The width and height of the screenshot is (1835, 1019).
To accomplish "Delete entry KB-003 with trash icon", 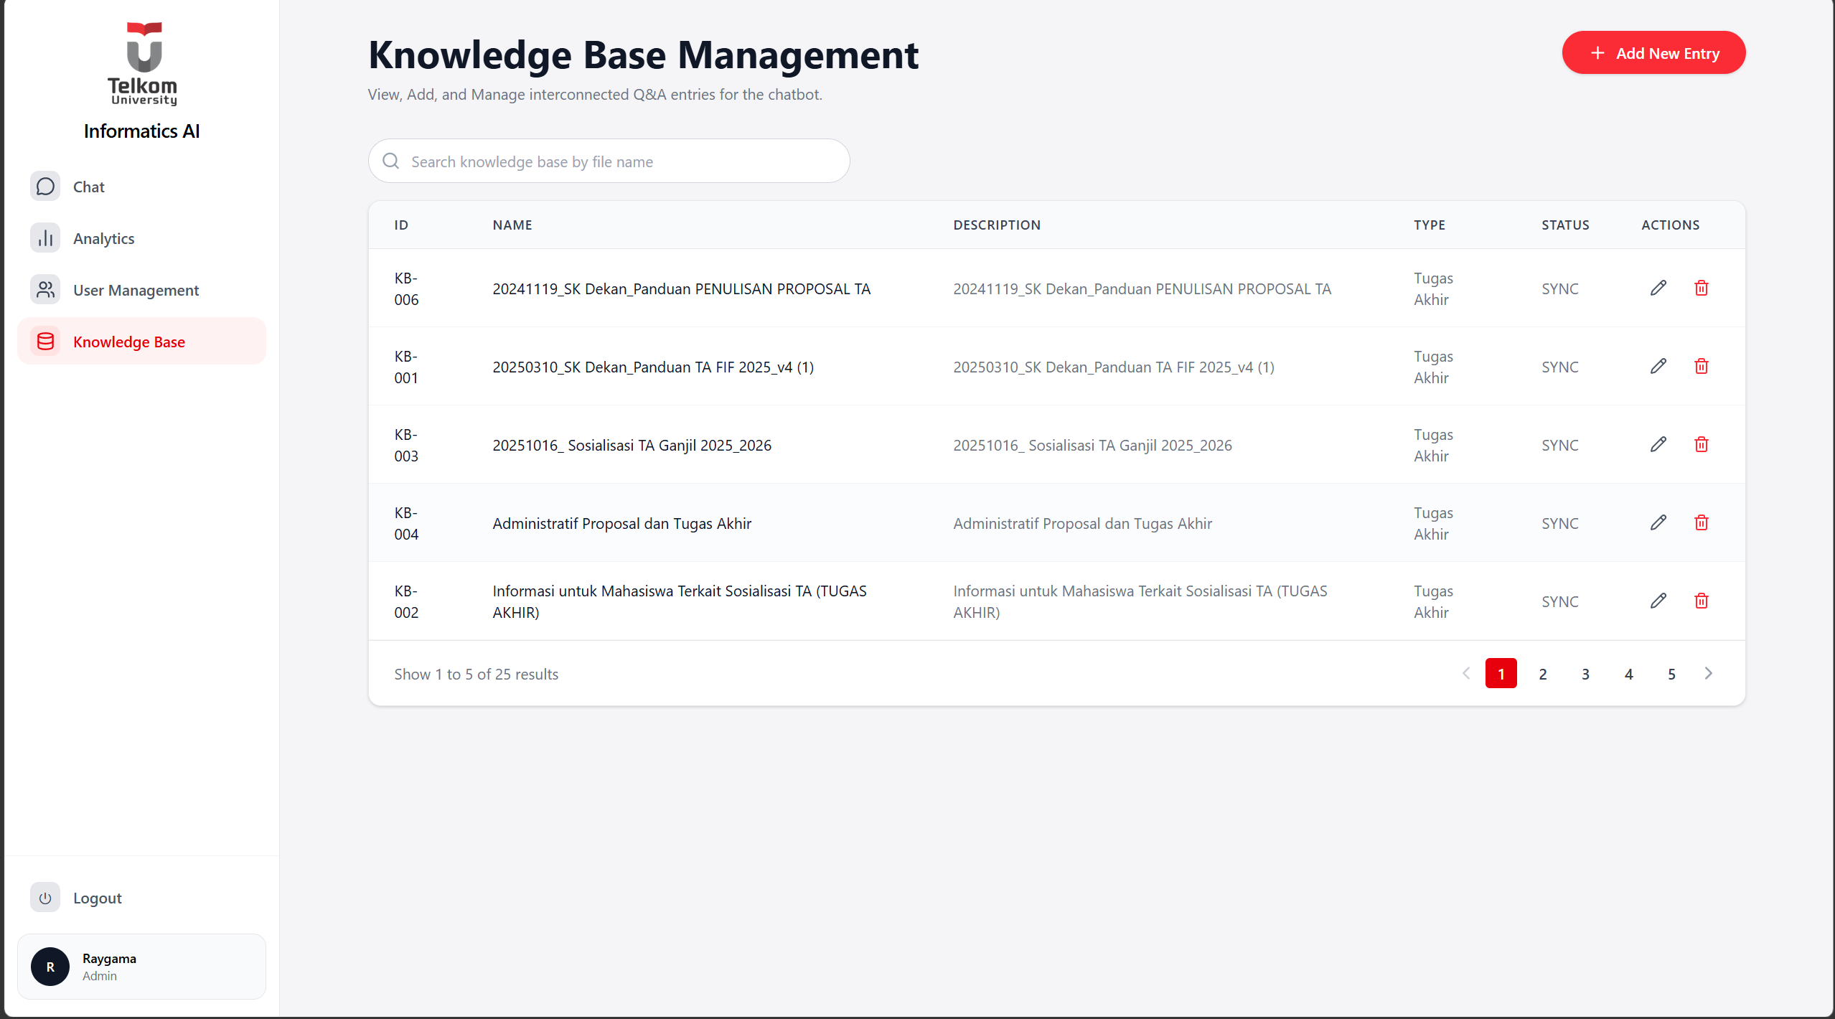I will [1702, 445].
